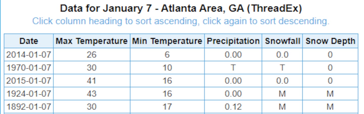Select the min temperature value 10
Viewport: 364px width, 114px height.
(167, 68)
